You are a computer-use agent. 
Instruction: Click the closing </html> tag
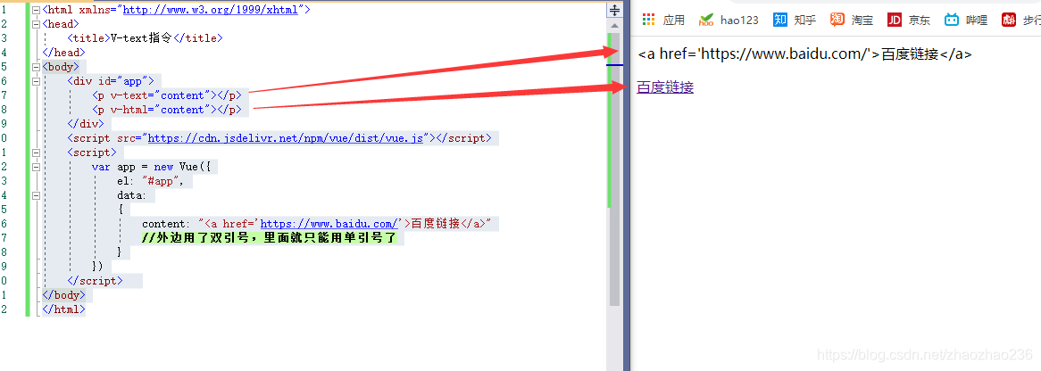[x=63, y=309]
